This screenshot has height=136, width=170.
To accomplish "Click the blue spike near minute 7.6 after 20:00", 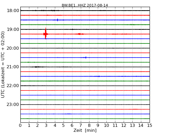I will coord(86,58).
